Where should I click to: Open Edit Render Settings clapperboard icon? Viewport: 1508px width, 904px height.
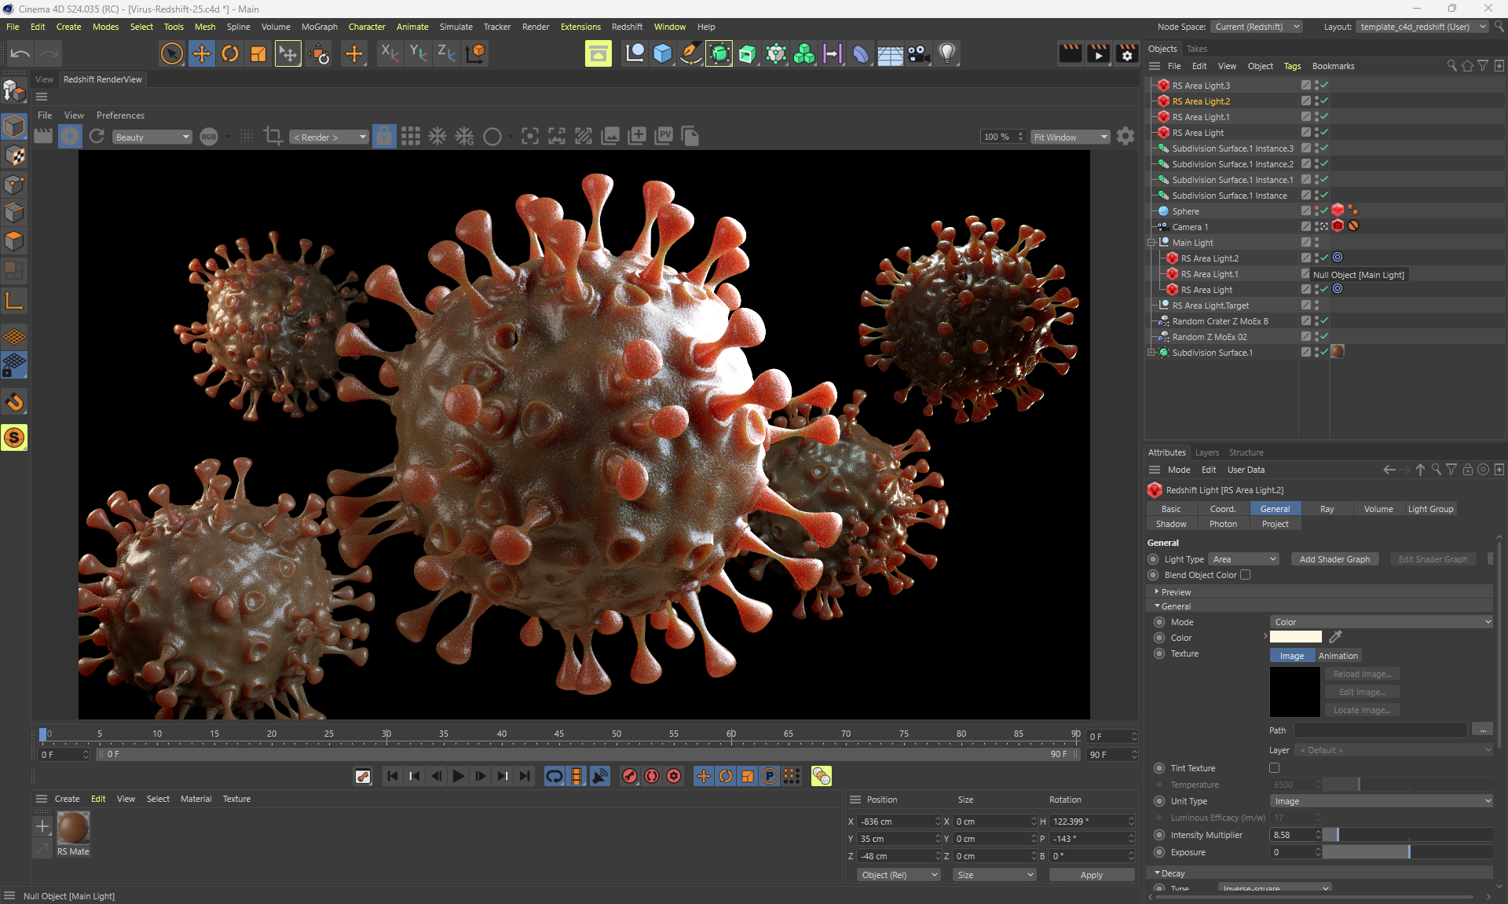[x=1126, y=53]
